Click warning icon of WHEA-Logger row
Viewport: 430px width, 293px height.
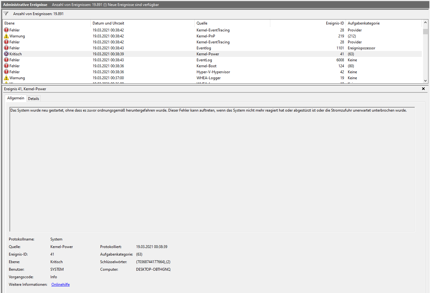click(6, 78)
